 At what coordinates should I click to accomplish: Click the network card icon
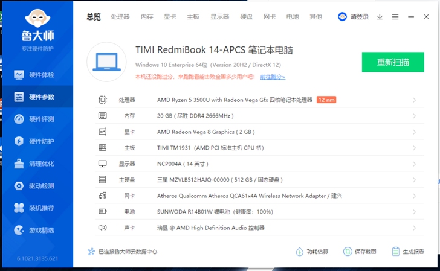103,196
